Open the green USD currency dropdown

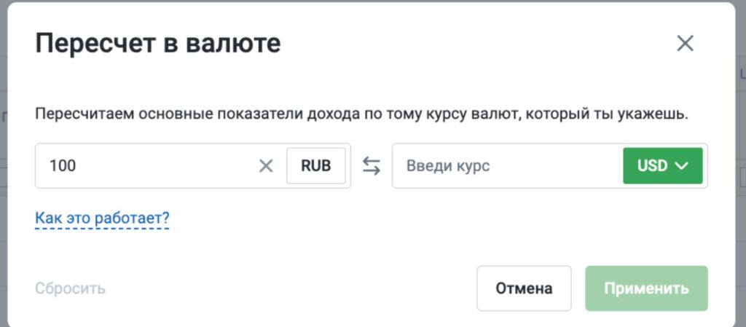[662, 166]
